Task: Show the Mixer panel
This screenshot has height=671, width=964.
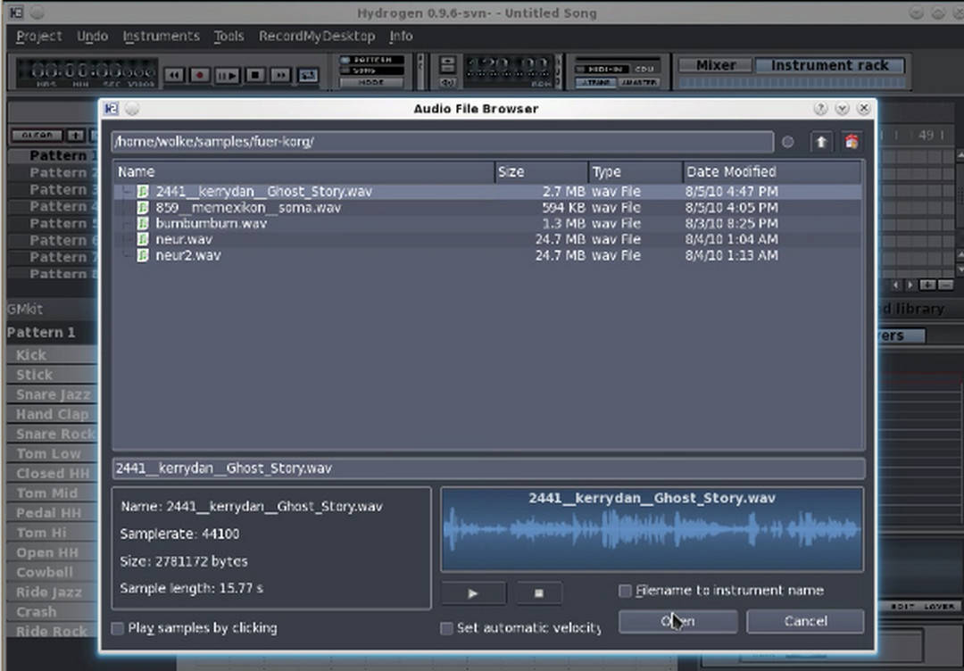Action: coord(716,65)
